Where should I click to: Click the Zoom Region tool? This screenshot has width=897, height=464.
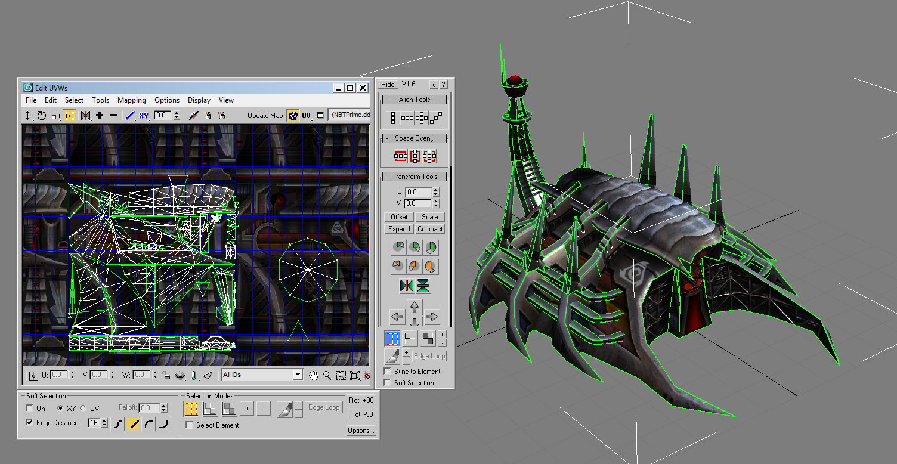pyautogui.click(x=341, y=375)
